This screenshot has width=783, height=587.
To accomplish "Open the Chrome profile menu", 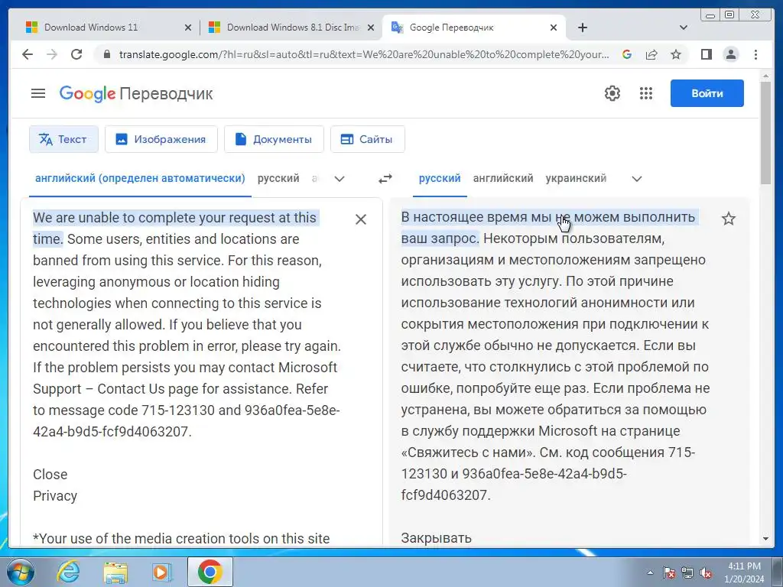I will pyautogui.click(x=731, y=54).
